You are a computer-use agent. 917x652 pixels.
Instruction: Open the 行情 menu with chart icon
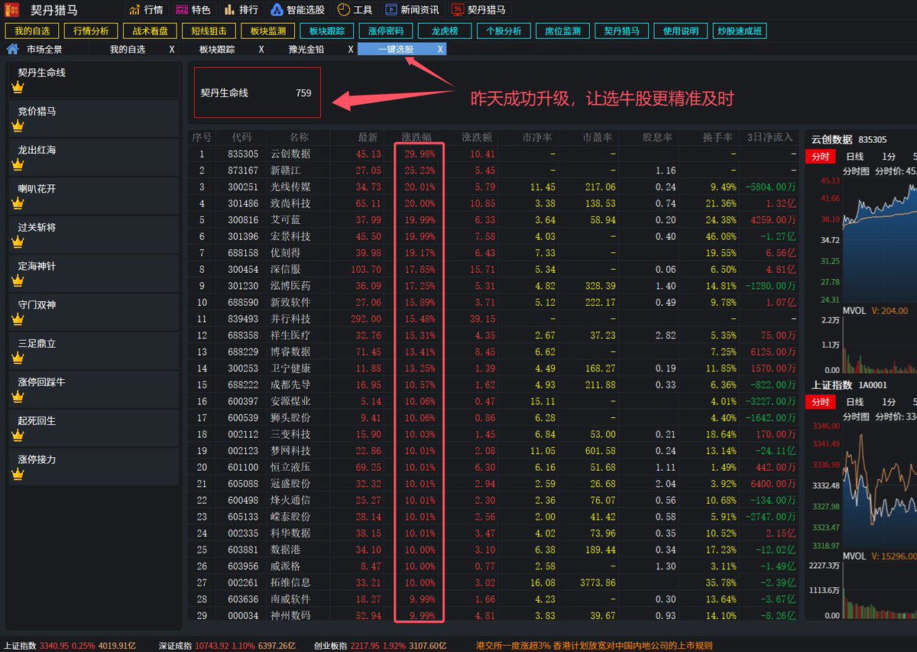tap(145, 10)
